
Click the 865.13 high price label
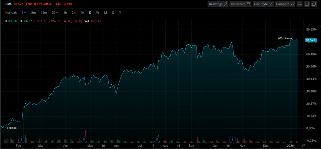pyautogui.click(x=282, y=38)
